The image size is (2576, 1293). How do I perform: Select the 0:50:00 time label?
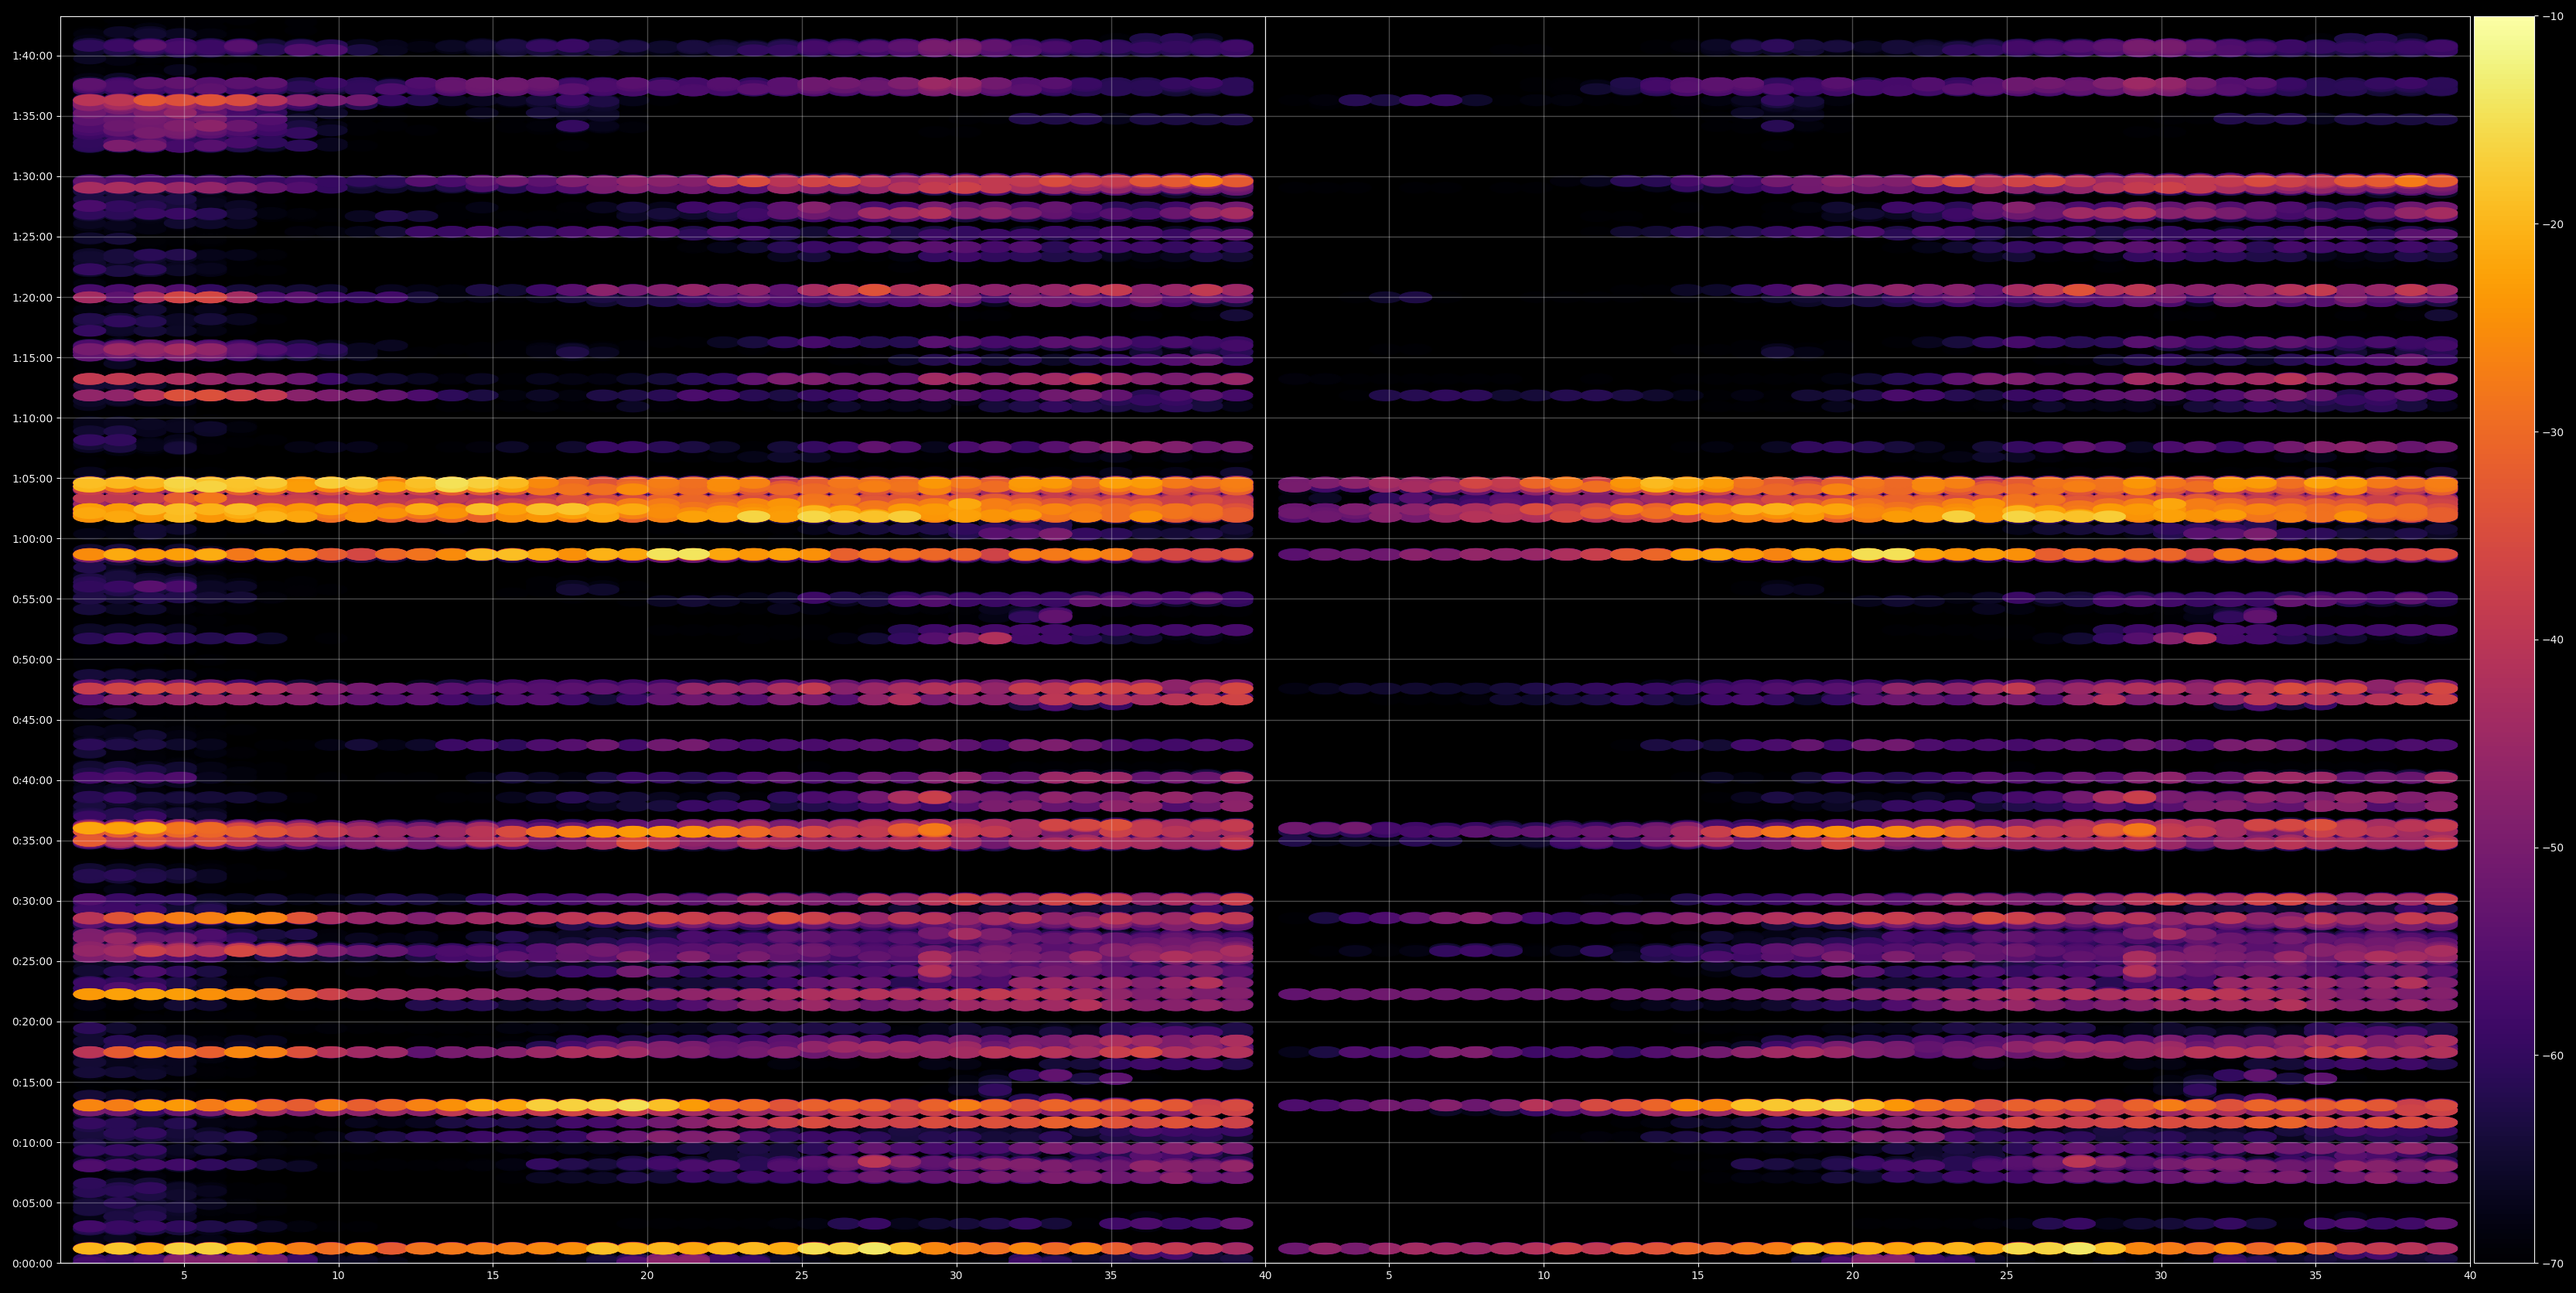(x=32, y=660)
